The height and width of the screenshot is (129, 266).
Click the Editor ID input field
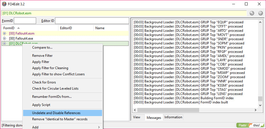(92, 21)
